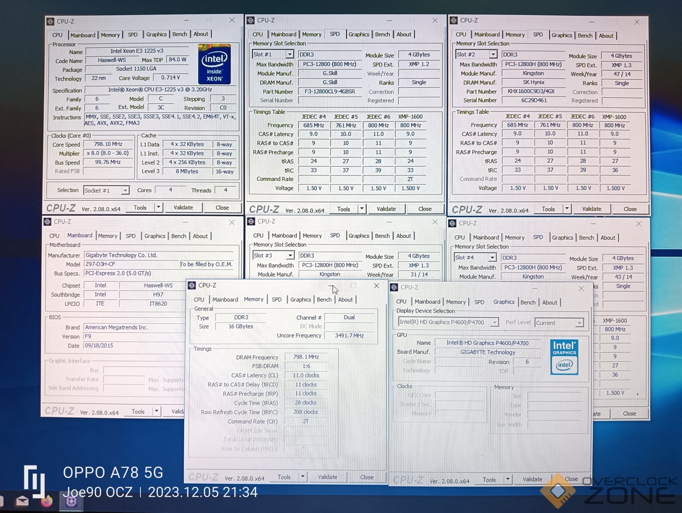Open the Bench tab in the Processor window
Image resolution: width=682 pixels, height=513 pixels.
pos(180,34)
